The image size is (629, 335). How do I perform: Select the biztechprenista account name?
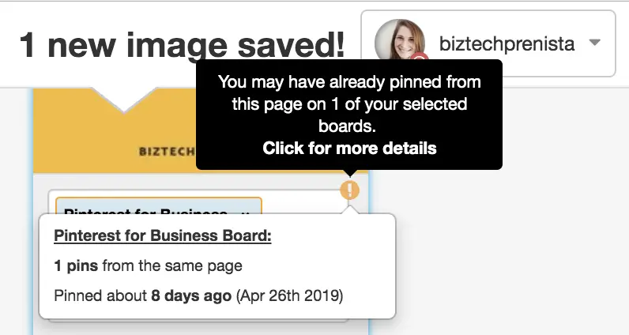tap(507, 43)
